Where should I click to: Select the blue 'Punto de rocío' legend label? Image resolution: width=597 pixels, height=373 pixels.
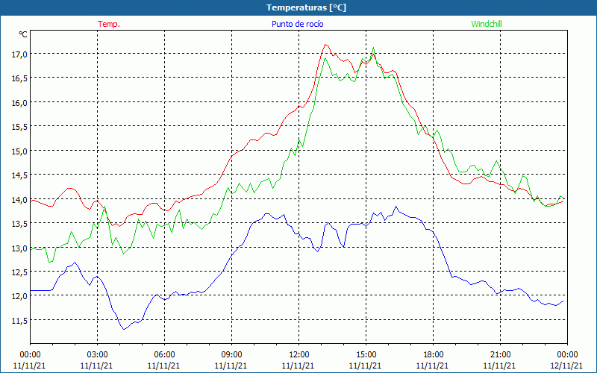(297, 24)
